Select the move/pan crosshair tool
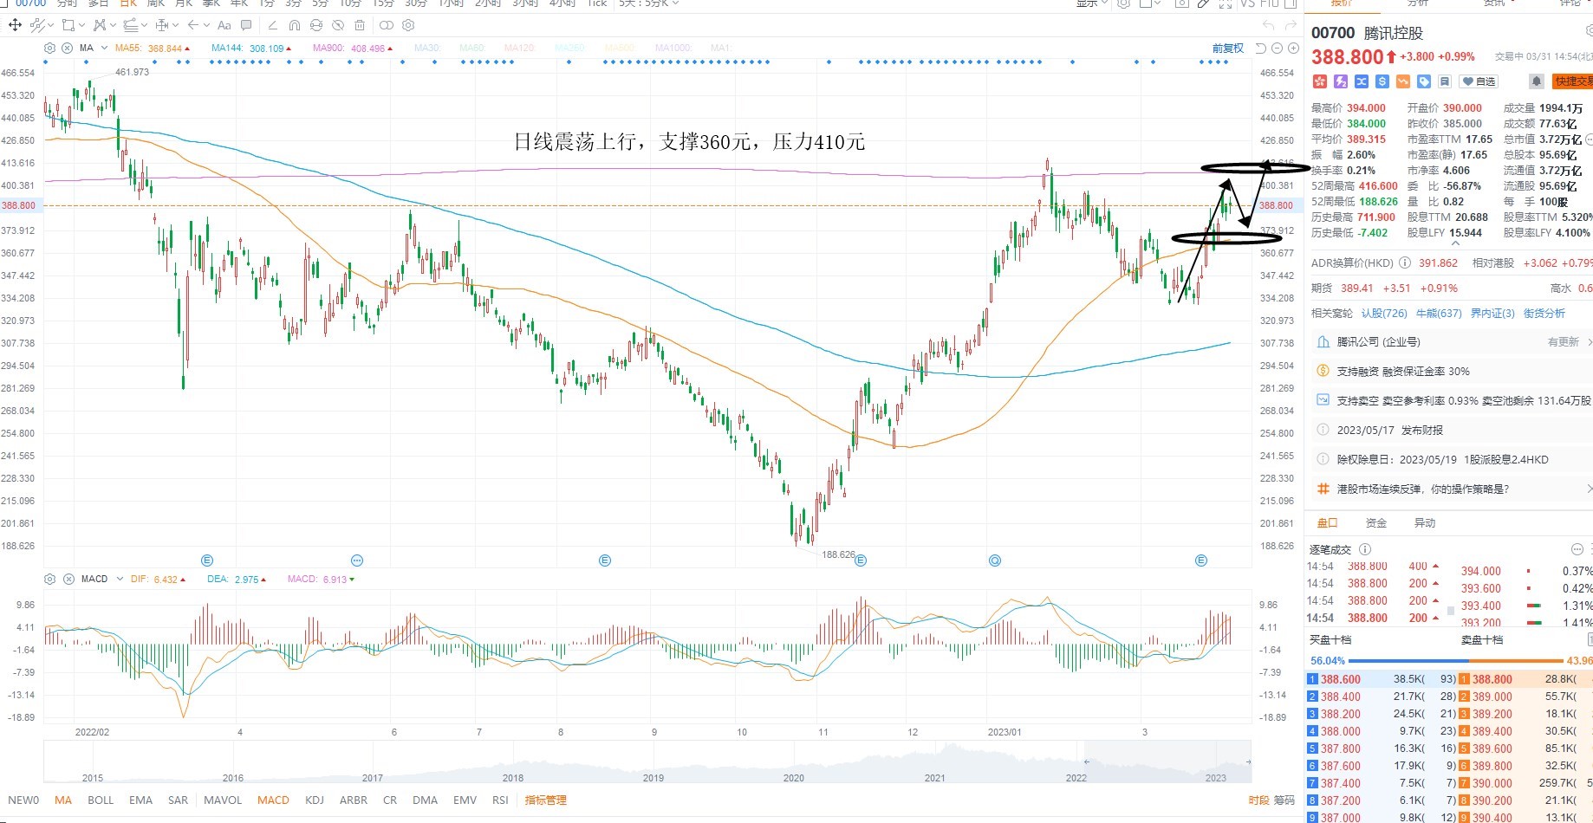 coord(15,25)
